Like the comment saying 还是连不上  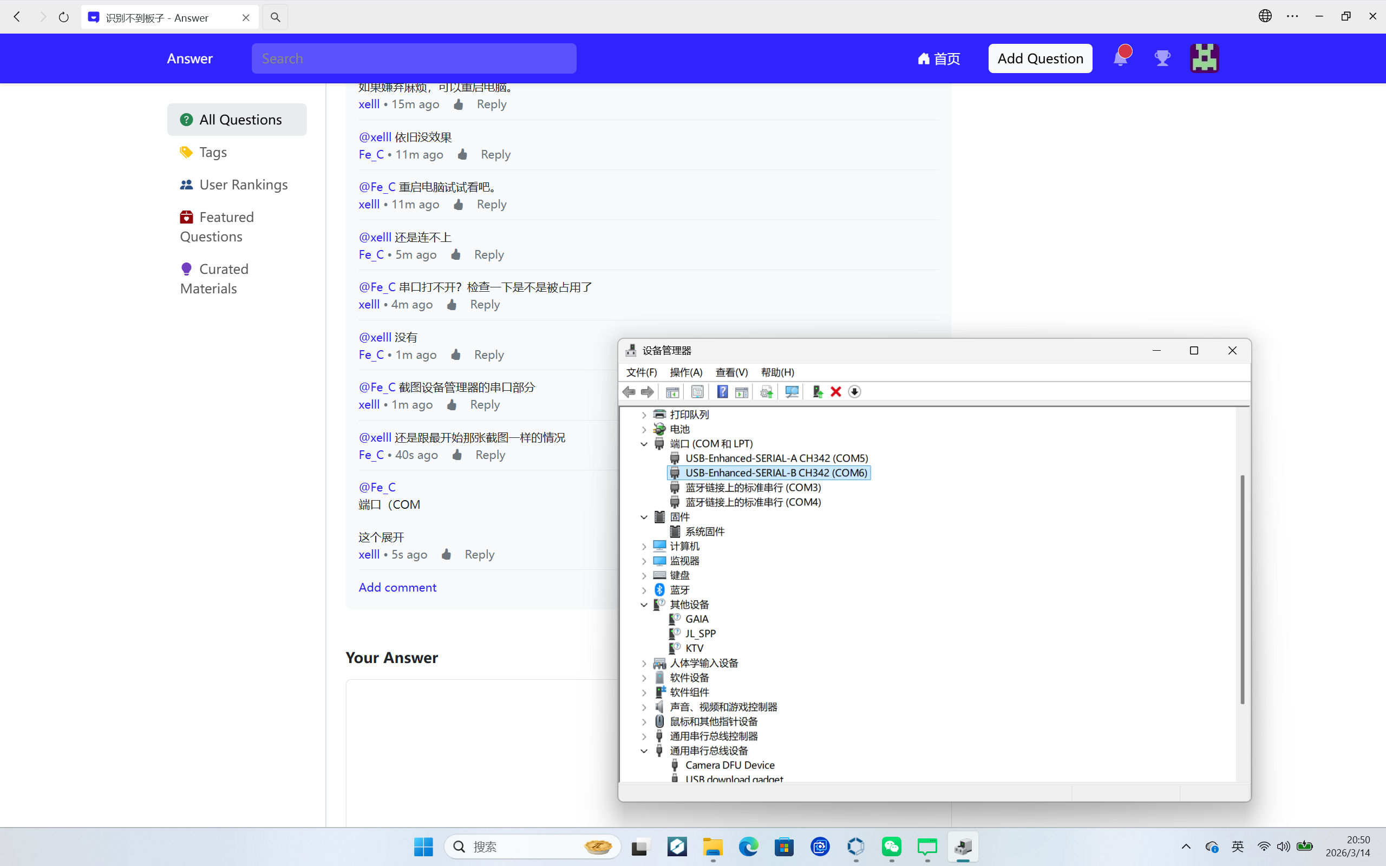(x=456, y=254)
